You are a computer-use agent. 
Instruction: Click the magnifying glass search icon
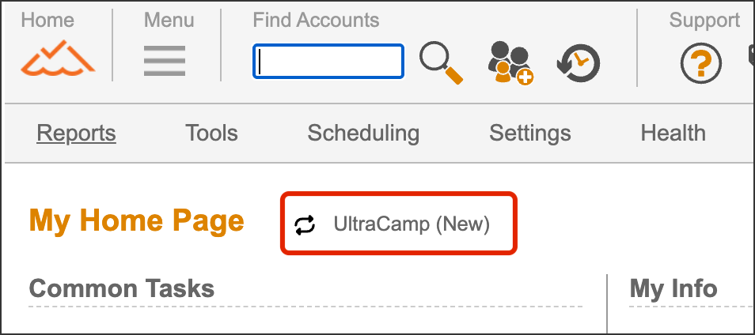[x=441, y=62]
